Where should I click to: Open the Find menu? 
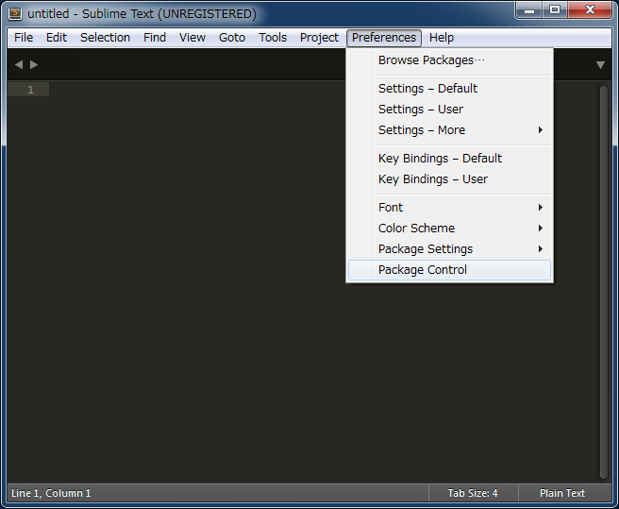pos(155,38)
